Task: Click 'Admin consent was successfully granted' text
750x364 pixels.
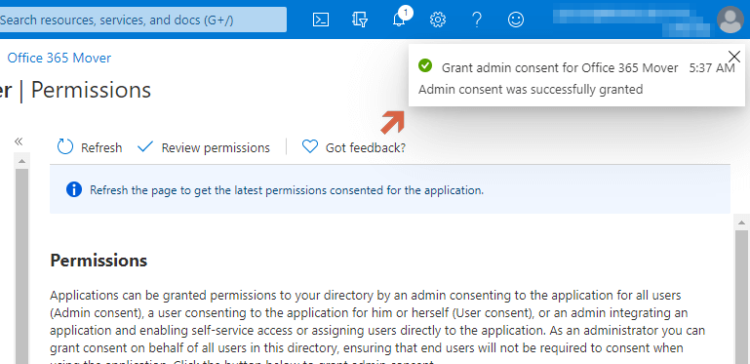Action: coord(531,90)
